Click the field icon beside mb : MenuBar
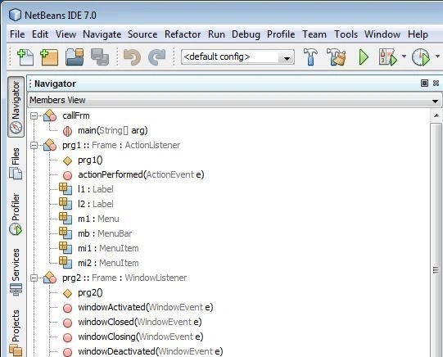This screenshot has width=443, height=357. tap(66, 233)
